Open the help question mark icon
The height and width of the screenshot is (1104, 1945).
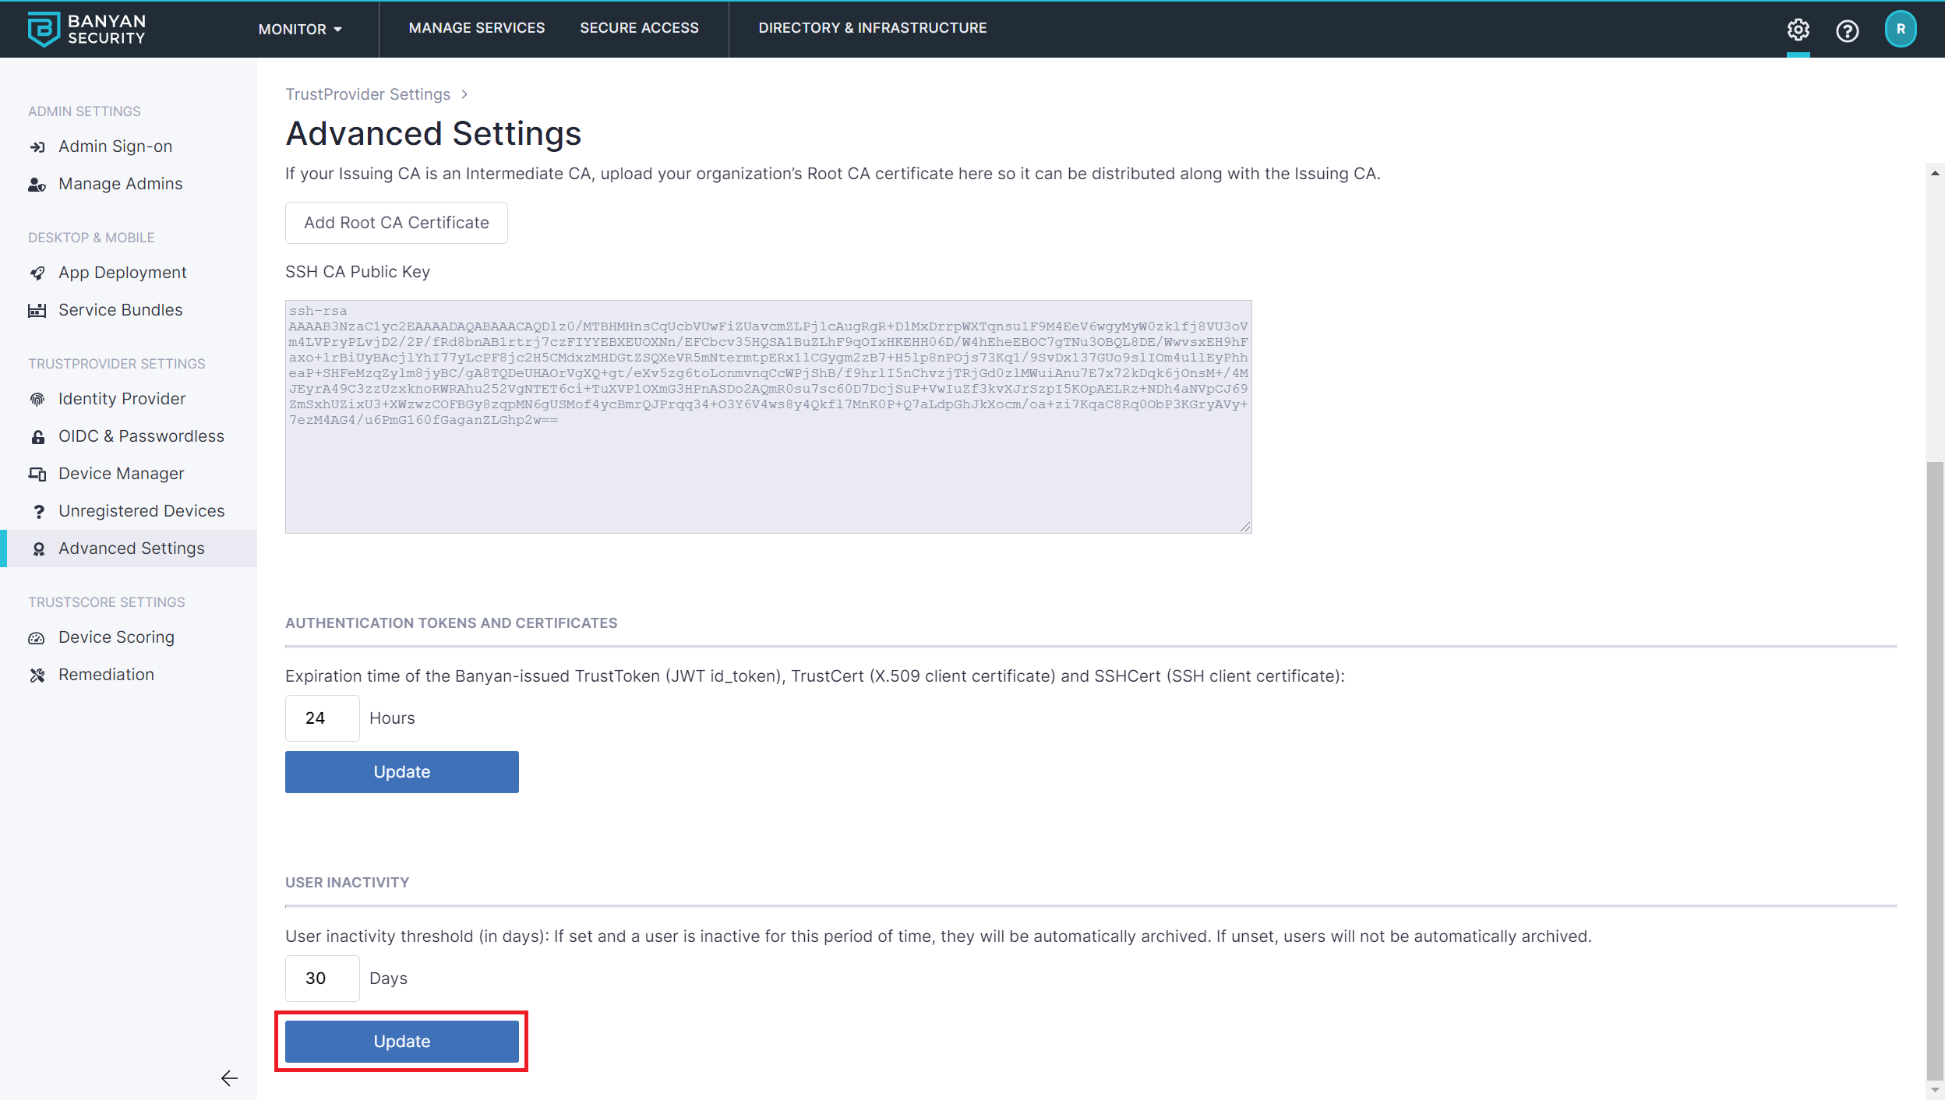pyautogui.click(x=1847, y=30)
